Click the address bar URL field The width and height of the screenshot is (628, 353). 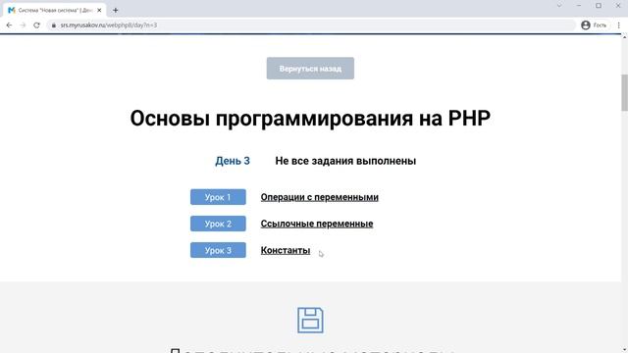[312, 25]
